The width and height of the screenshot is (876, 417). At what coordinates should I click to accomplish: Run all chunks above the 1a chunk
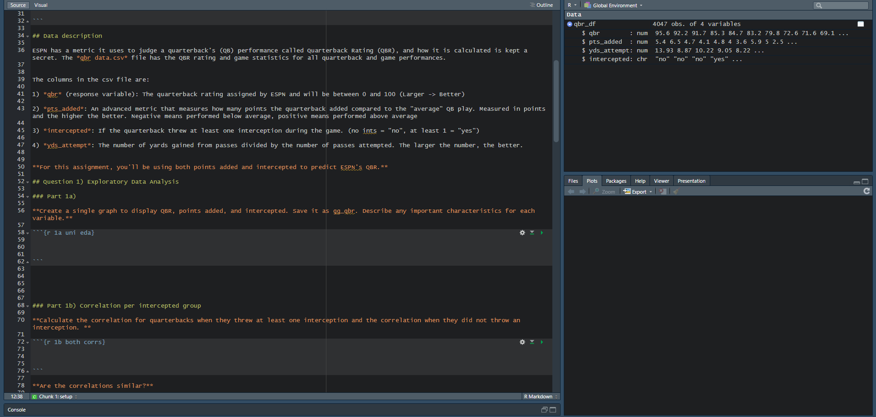(x=532, y=232)
